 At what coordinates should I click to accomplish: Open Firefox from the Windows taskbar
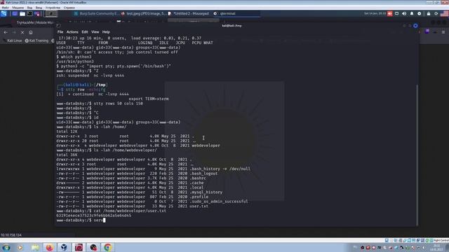(50, 247)
